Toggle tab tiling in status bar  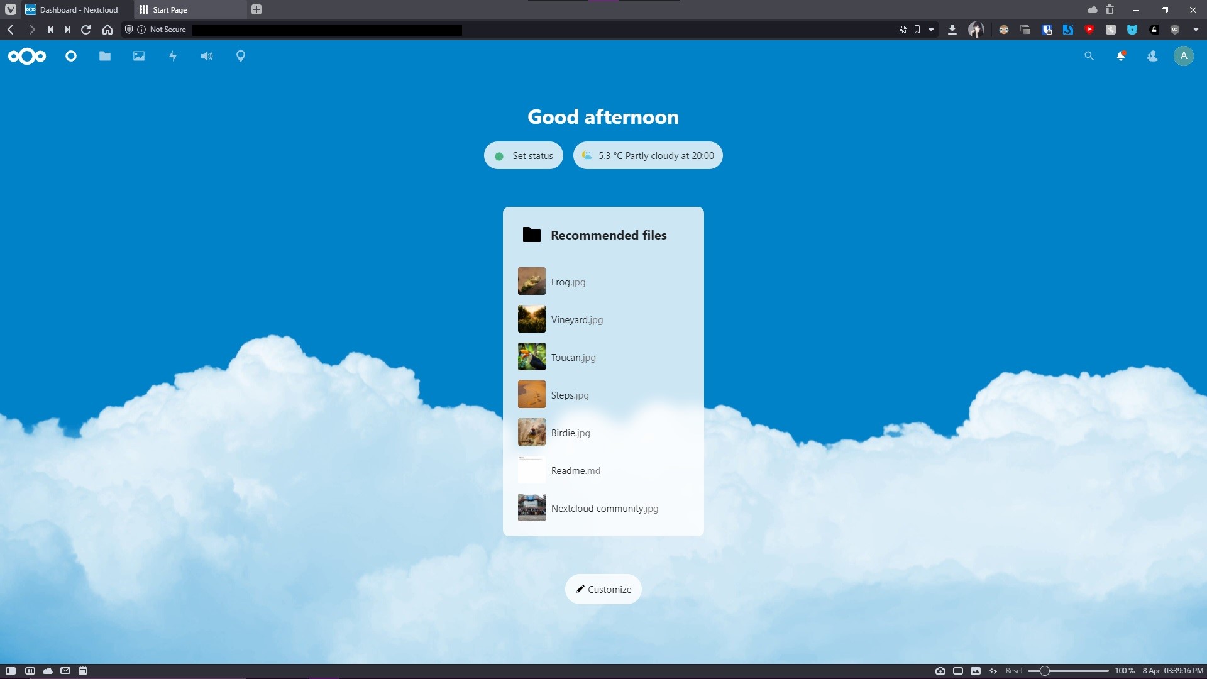tap(30, 671)
